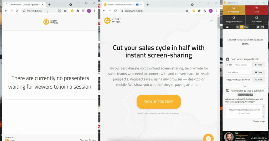The width and height of the screenshot is (269, 141).
Task: Click the Phone number input field
Action: [242, 65]
